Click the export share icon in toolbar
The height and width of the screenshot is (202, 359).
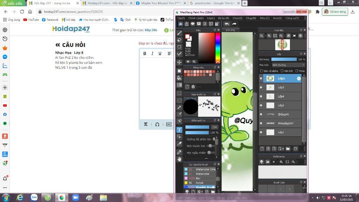(x=187, y=24)
